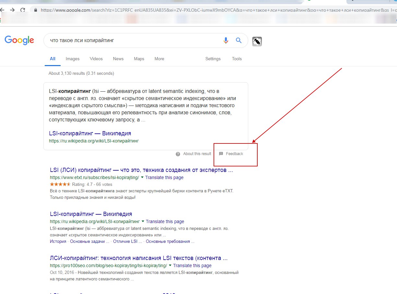Switch to Videos tab

pos(96,59)
